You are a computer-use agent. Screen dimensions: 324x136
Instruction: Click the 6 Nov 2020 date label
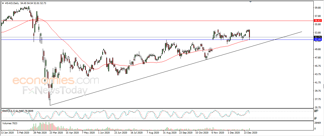218,132
